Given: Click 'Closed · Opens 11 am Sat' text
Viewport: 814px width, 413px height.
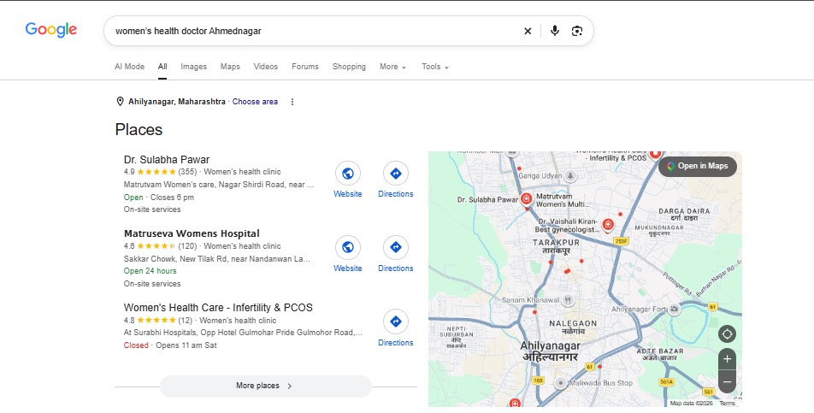Looking at the screenshot, I should click(170, 345).
